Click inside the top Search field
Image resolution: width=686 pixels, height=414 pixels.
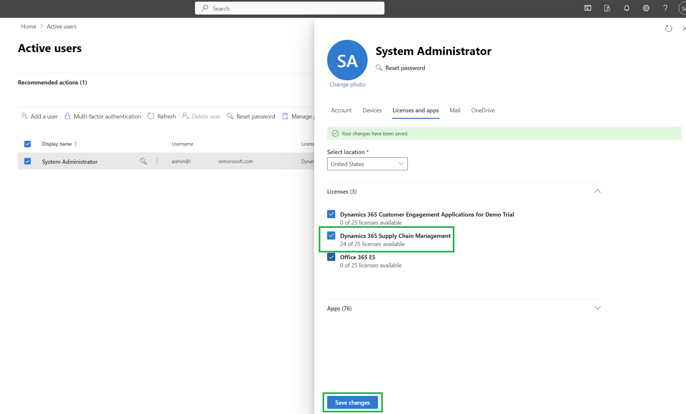pos(289,8)
